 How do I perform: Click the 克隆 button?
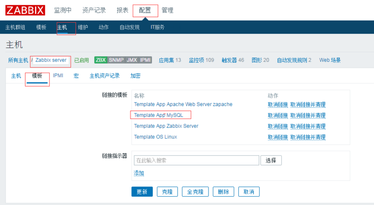pyautogui.click(x=167, y=191)
